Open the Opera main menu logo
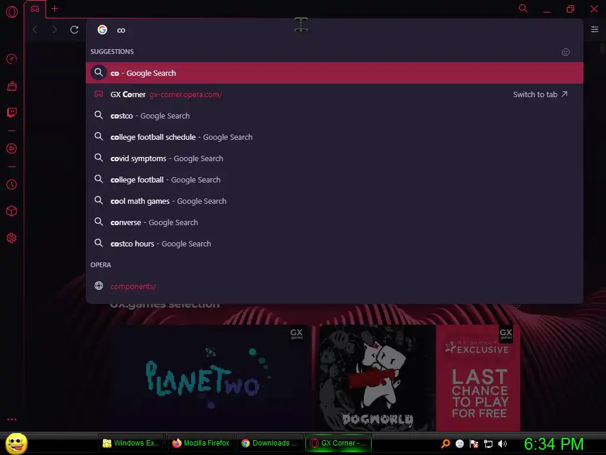Viewport: 606px width, 455px height. point(12,12)
